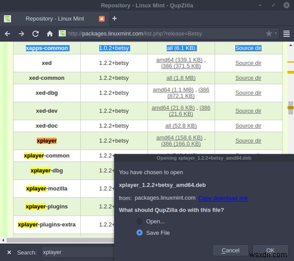Click the xplayer-plugins package name

tap(47, 206)
